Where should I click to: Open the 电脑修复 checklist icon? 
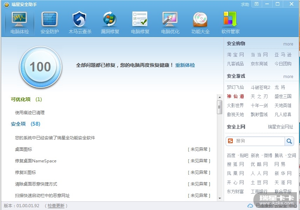coord(140,22)
